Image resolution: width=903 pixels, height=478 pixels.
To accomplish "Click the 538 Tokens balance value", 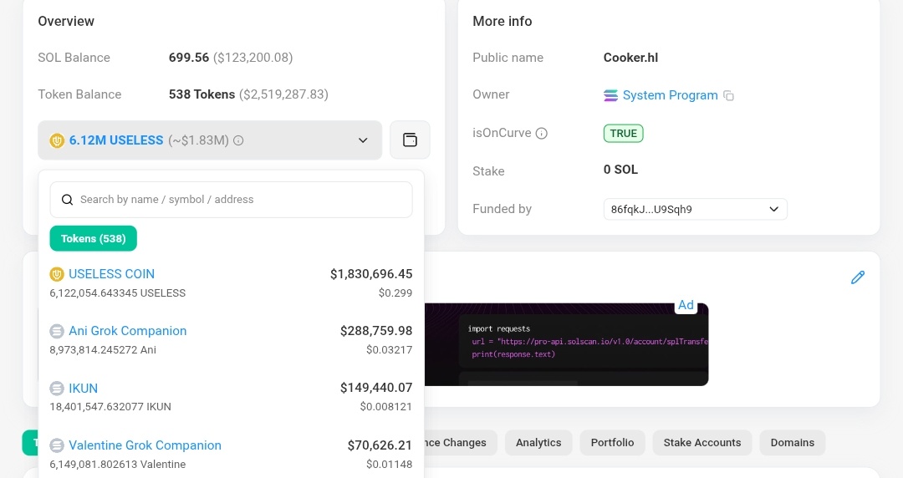I will pyautogui.click(x=202, y=94).
